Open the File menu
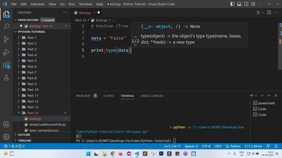The height and width of the screenshot is (158, 282). tap(14, 4)
